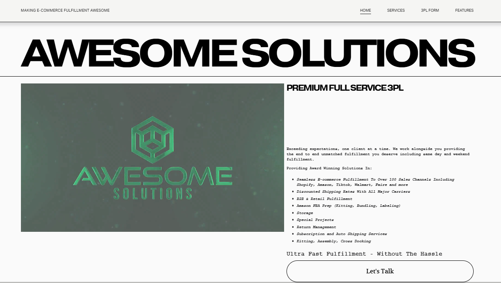Click the Ultra Fast Fulfillment tagline text
Screen dimensions: 501x283
tap(364, 254)
